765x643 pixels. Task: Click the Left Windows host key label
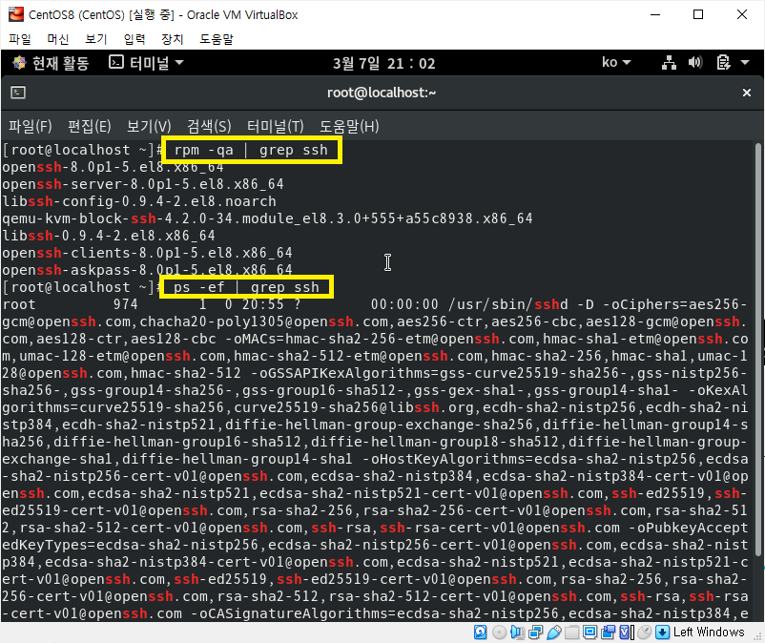point(709,632)
